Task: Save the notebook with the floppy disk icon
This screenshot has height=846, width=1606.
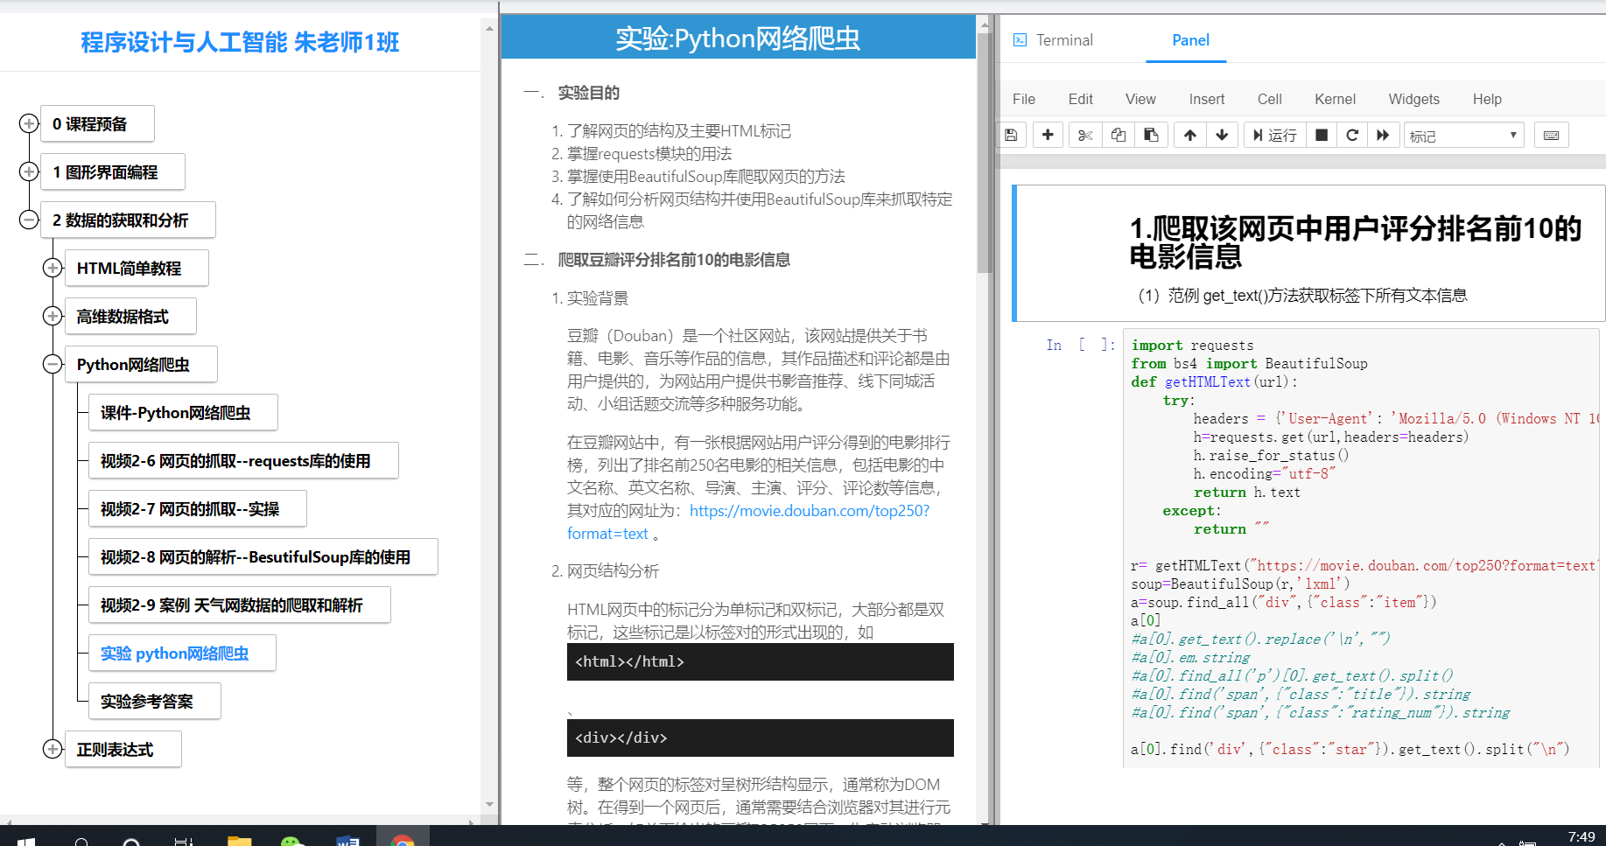Action: (1011, 136)
